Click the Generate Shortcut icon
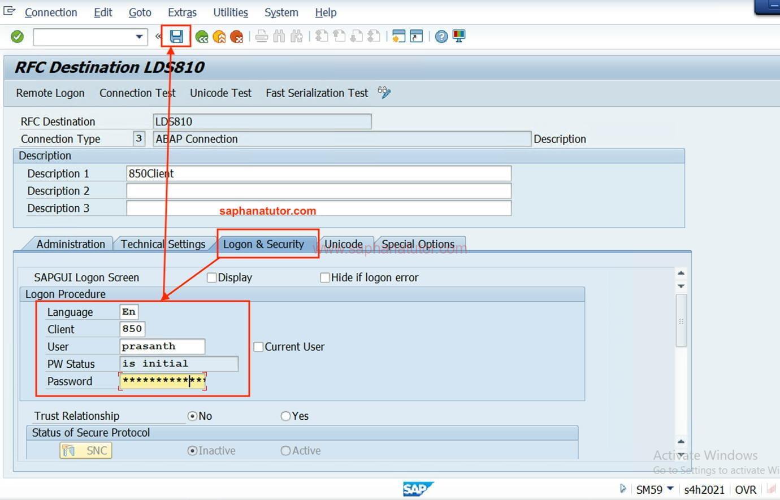 [417, 37]
